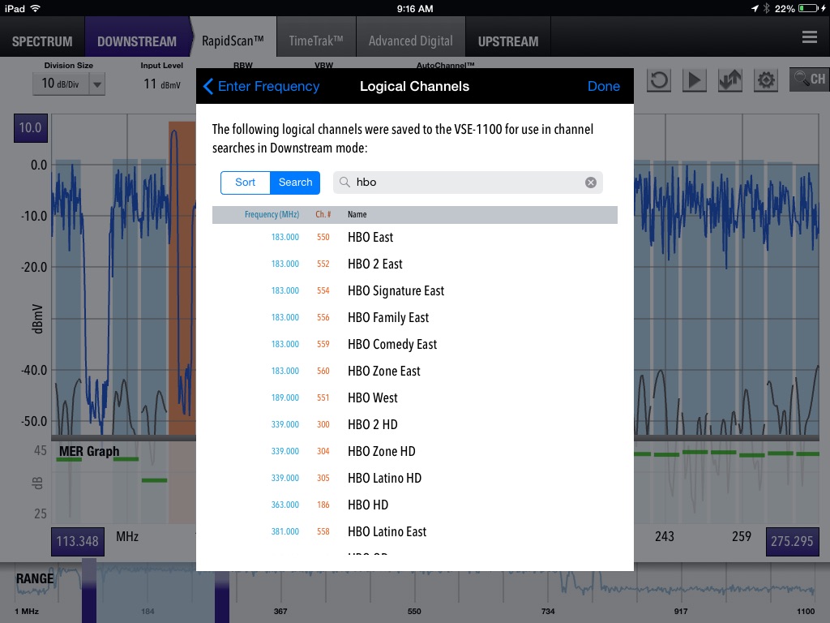
Task: Select the HBO East channel row
Action: coord(415,238)
